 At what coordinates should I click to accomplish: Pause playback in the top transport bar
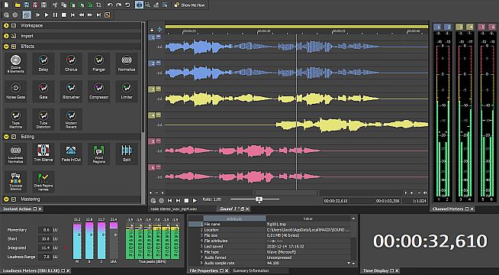tap(56, 15)
